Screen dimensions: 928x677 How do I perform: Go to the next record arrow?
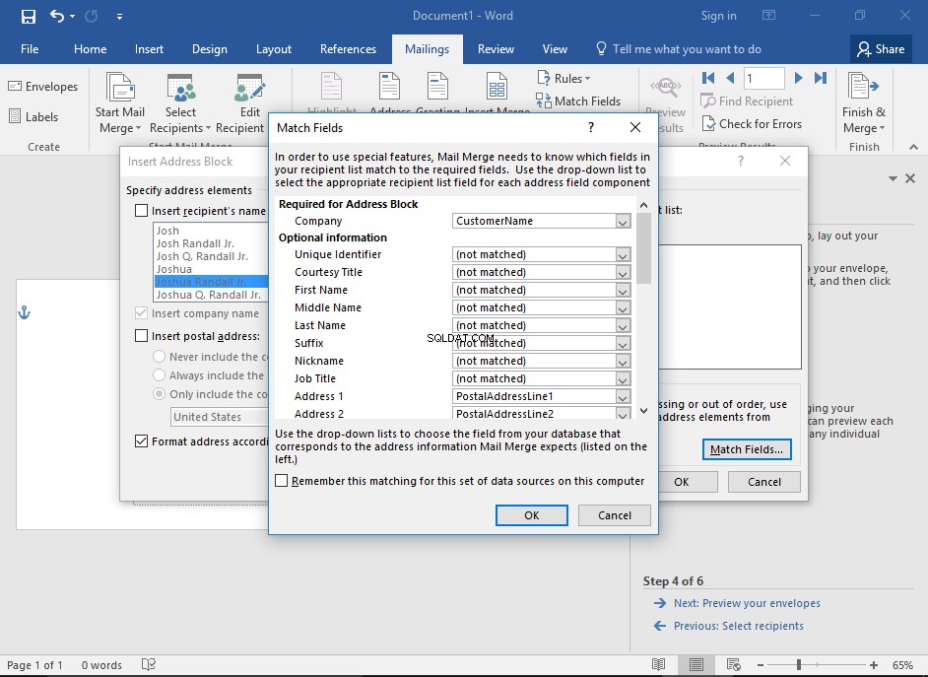(798, 78)
